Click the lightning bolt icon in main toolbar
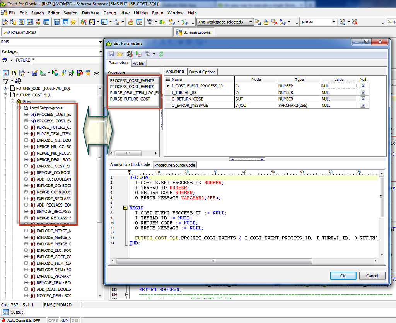Image resolution: width=396 pixels, height=323 pixels. [73, 22]
